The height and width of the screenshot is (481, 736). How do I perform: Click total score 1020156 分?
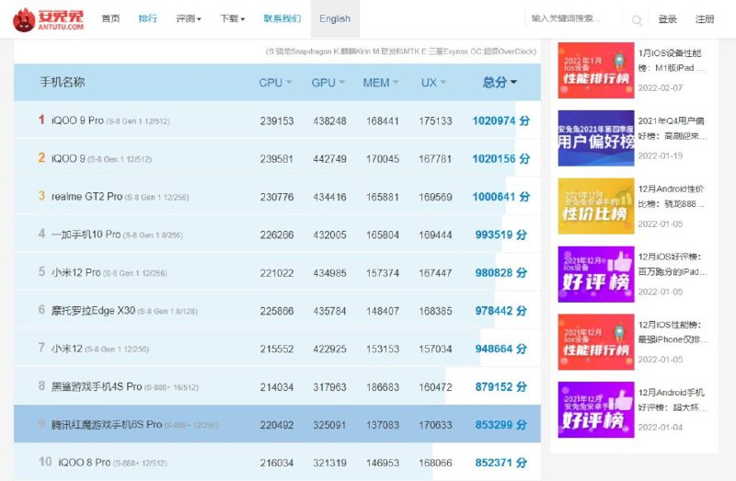click(x=500, y=158)
